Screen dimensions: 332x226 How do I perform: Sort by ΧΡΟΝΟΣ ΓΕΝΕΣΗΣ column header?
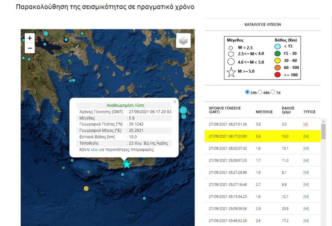click(224, 110)
